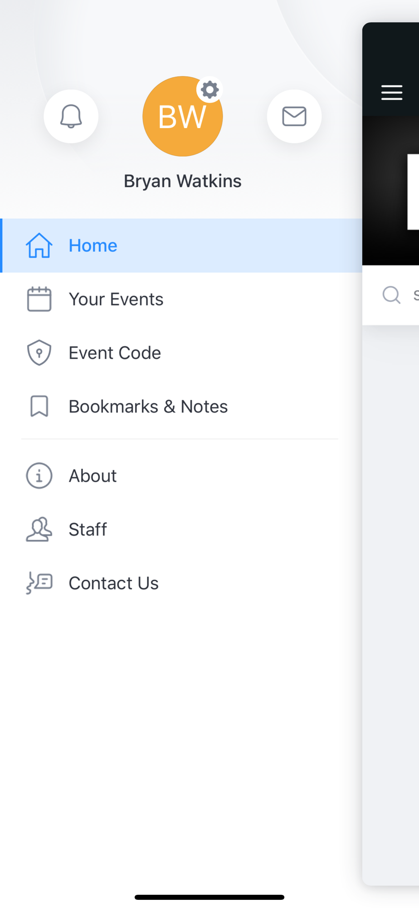
Task: View the Staff section
Action: (x=181, y=529)
